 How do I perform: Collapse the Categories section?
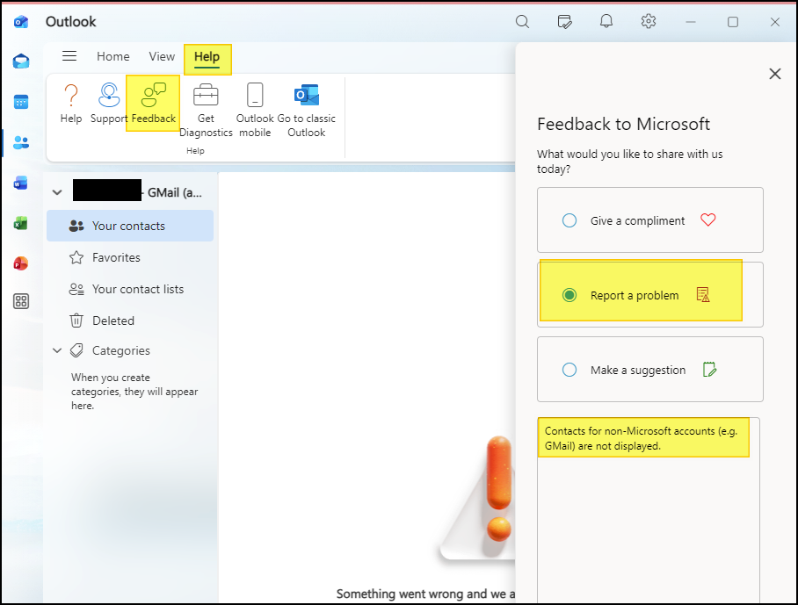point(57,351)
